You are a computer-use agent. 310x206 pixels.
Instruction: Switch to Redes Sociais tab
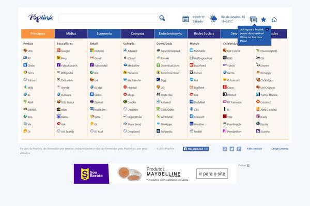coord(204,33)
